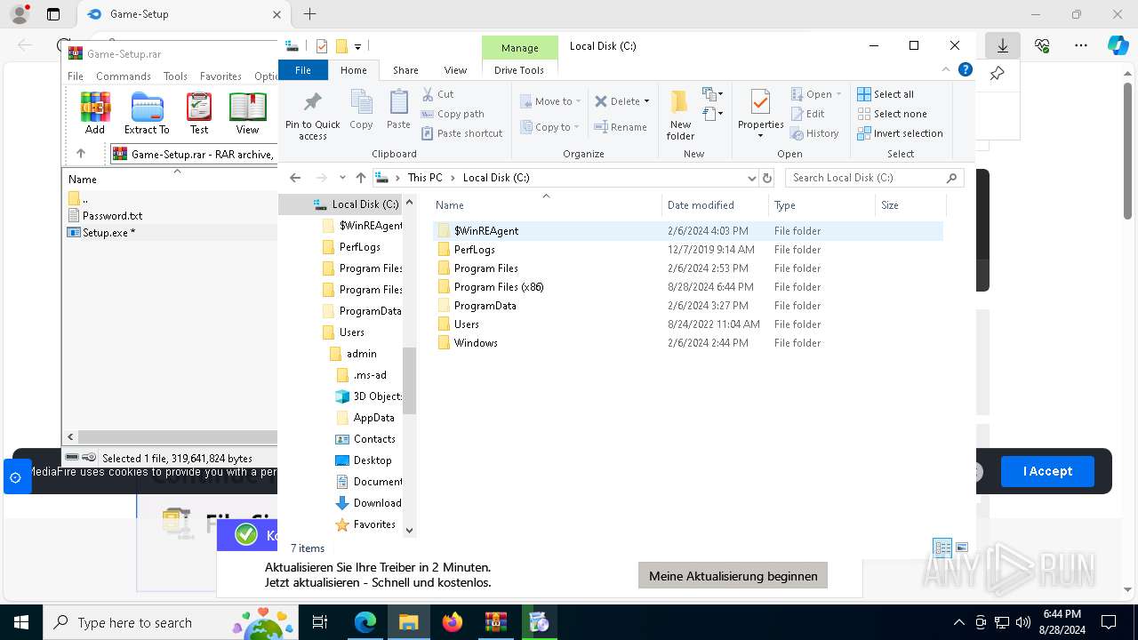
Task: Click This PC in address breadcrumb
Action: click(x=425, y=178)
